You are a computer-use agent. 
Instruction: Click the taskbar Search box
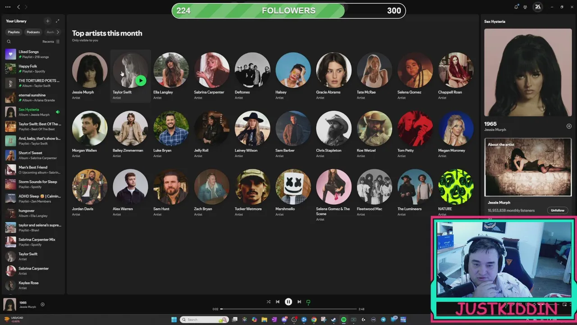pyautogui.click(x=204, y=320)
